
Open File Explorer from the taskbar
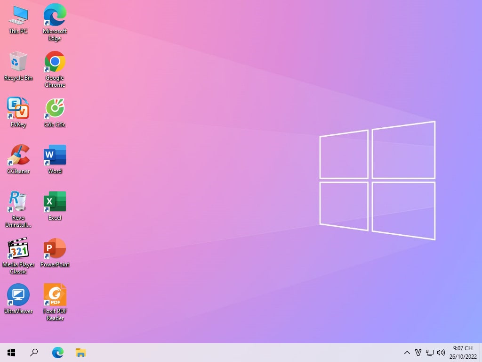80,353
